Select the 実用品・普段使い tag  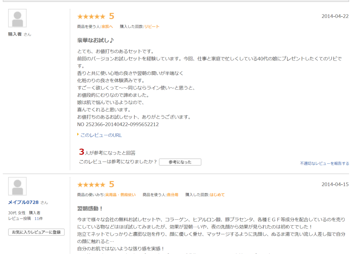[120, 195]
